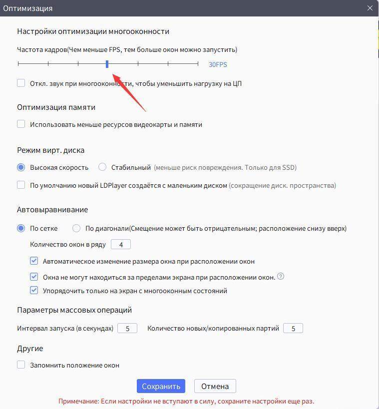Click the new/copied batch count field
Viewport: 379px width, 409px height.
coord(293,328)
